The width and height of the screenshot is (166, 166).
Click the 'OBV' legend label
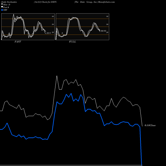click(x=5, y=10)
